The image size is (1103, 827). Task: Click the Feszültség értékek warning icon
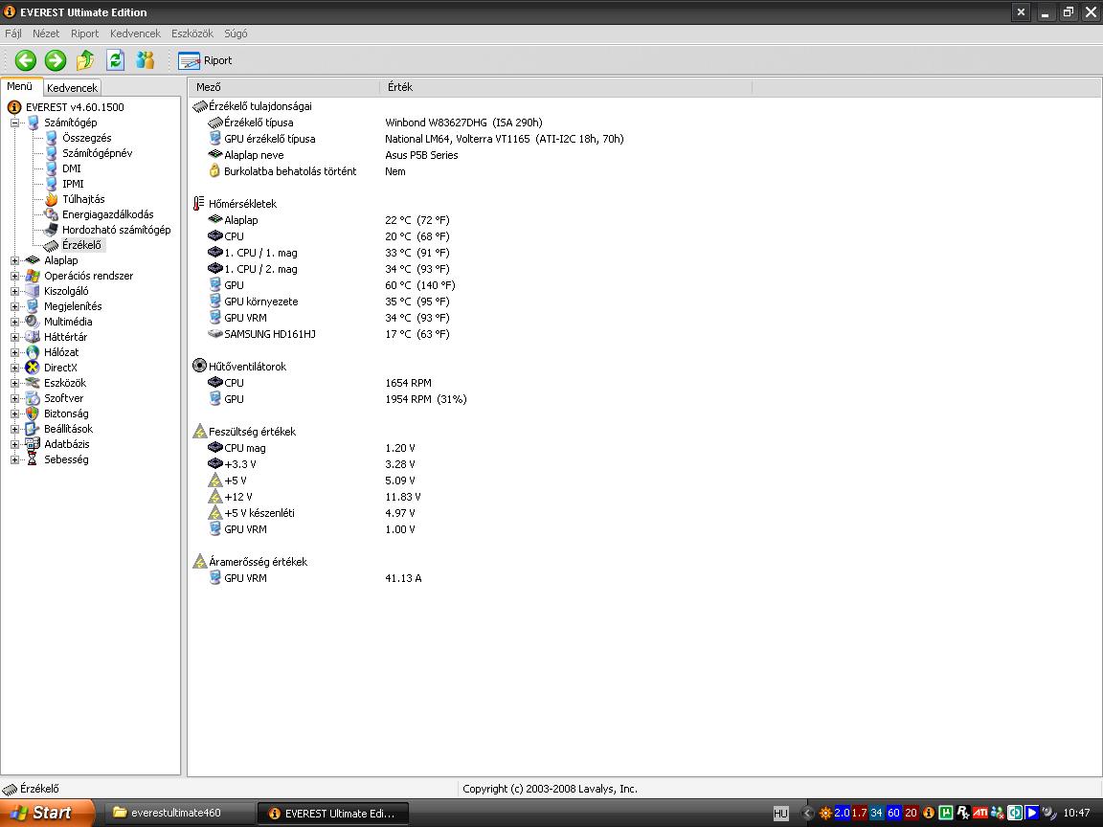(x=200, y=432)
